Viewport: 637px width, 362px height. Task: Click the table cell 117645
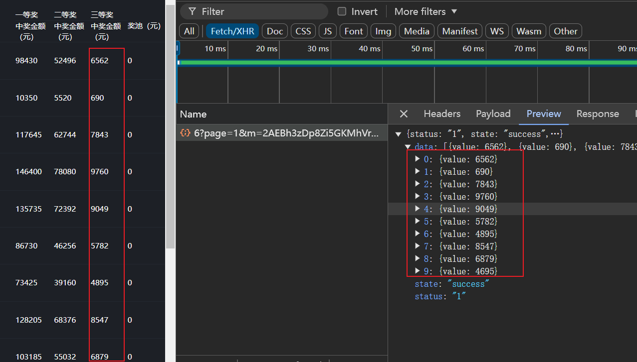pyautogui.click(x=28, y=135)
